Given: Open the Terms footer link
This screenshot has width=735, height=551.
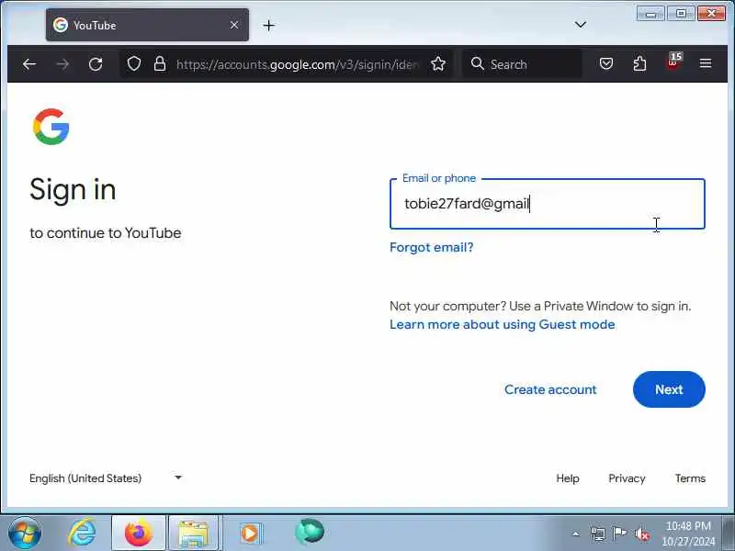Looking at the screenshot, I should point(690,478).
